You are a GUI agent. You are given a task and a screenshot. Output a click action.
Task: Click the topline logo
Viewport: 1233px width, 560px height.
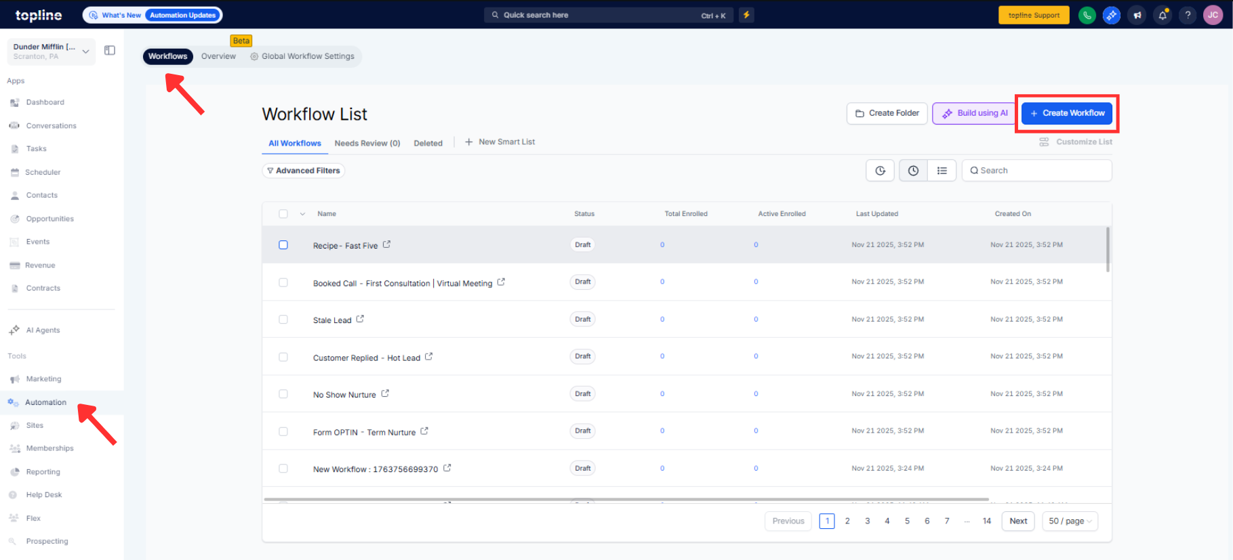[39, 15]
